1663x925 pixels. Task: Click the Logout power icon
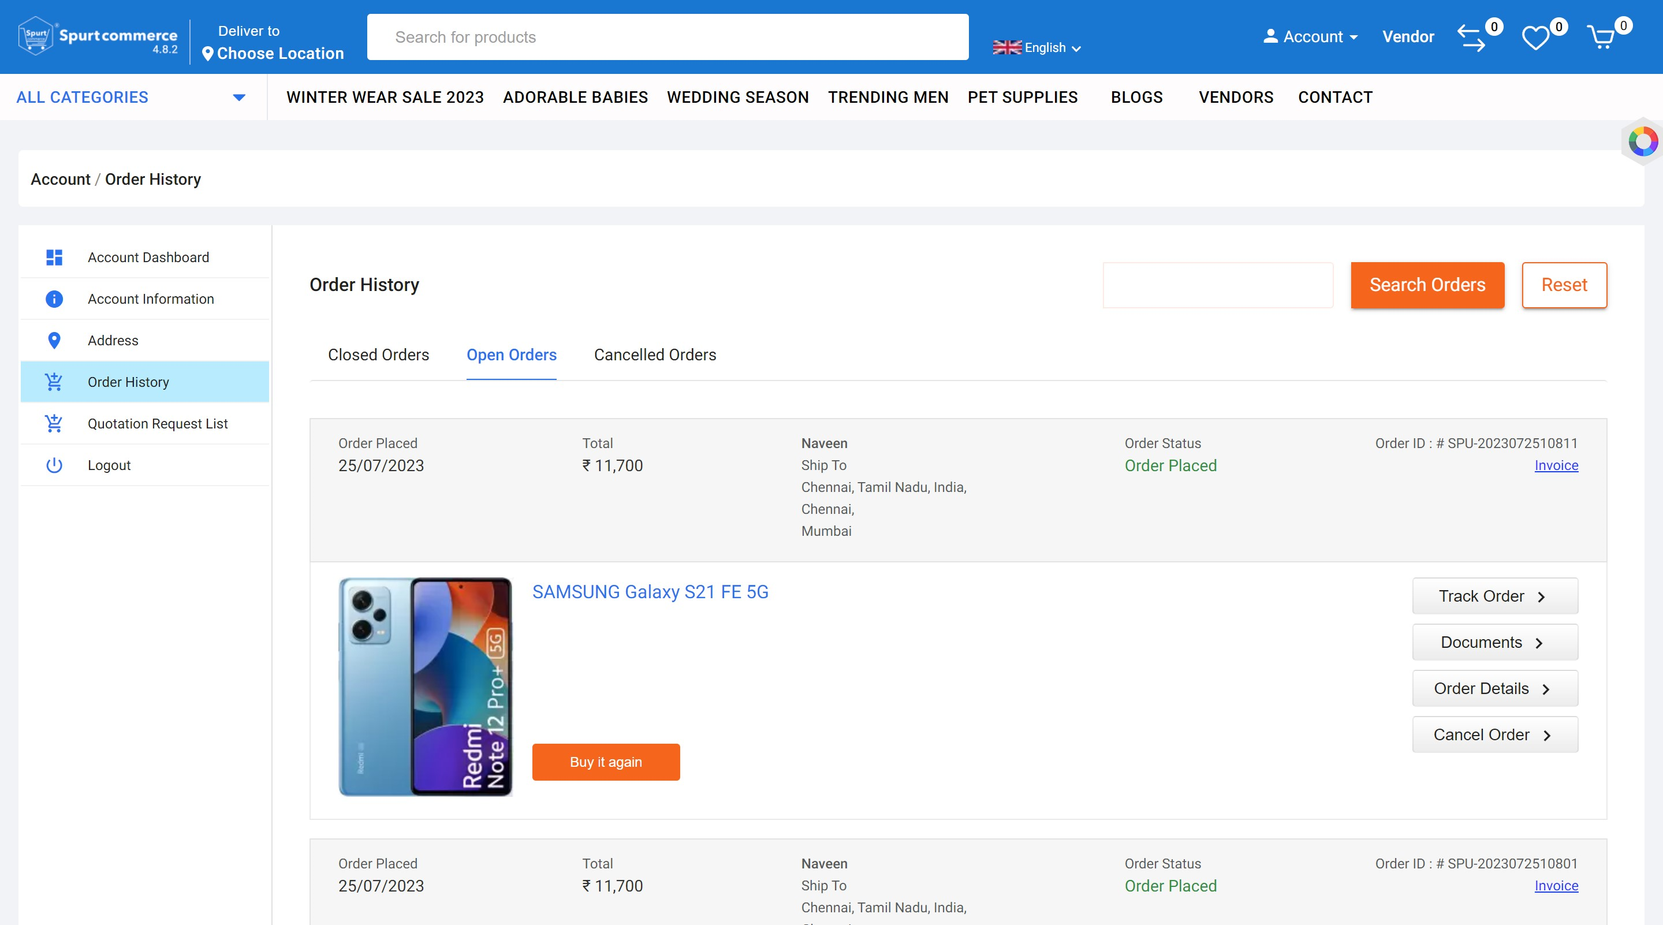pos(54,465)
